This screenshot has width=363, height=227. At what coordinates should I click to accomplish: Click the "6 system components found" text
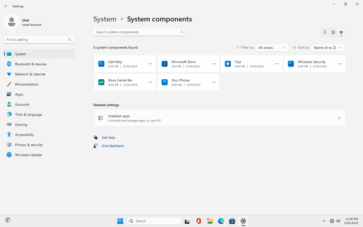116,47
